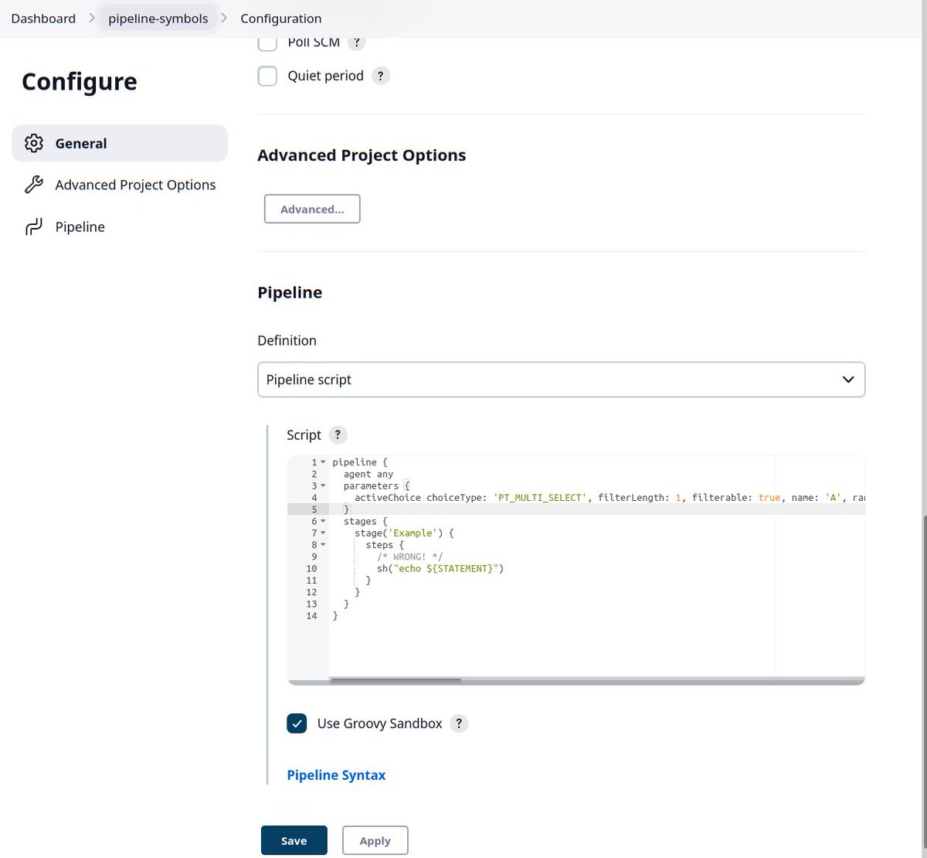
Task: Click line number 14 in editor gutter
Action: (x=312, y=616)
